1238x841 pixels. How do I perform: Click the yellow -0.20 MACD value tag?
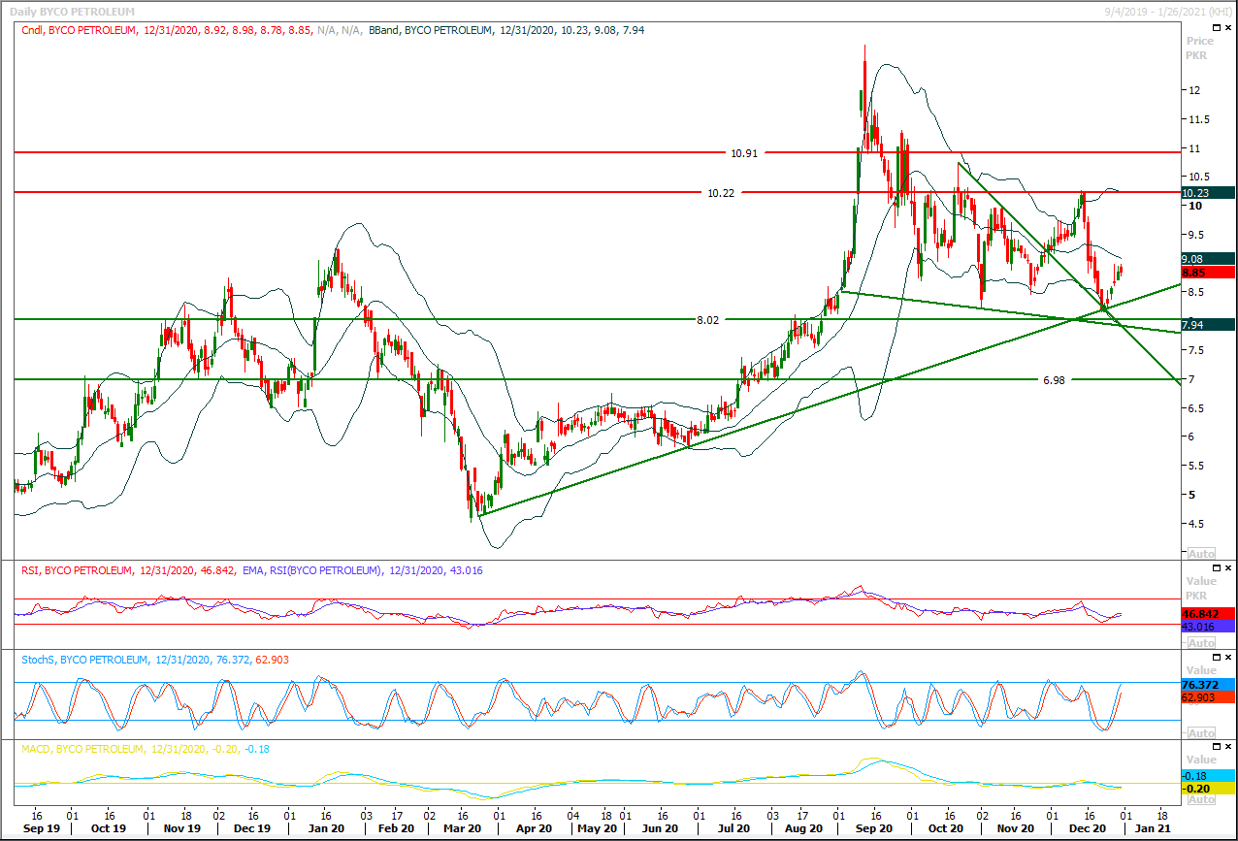pyautogui.click(x=1207, y=789)
